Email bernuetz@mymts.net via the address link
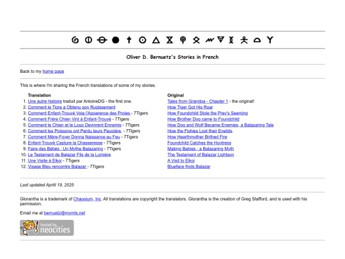The height and width of the screenshot is (259, 345). click(65, 213)
